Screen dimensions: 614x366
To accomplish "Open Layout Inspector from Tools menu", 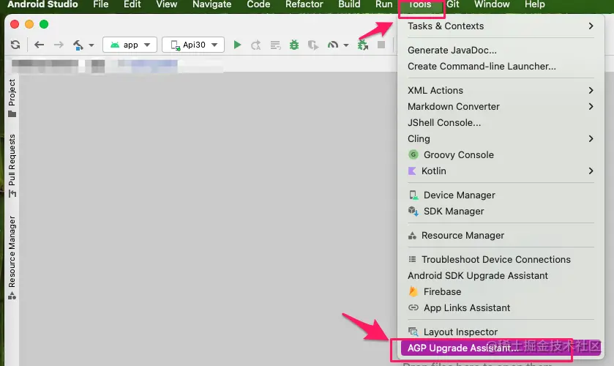I will pos(501,332).
